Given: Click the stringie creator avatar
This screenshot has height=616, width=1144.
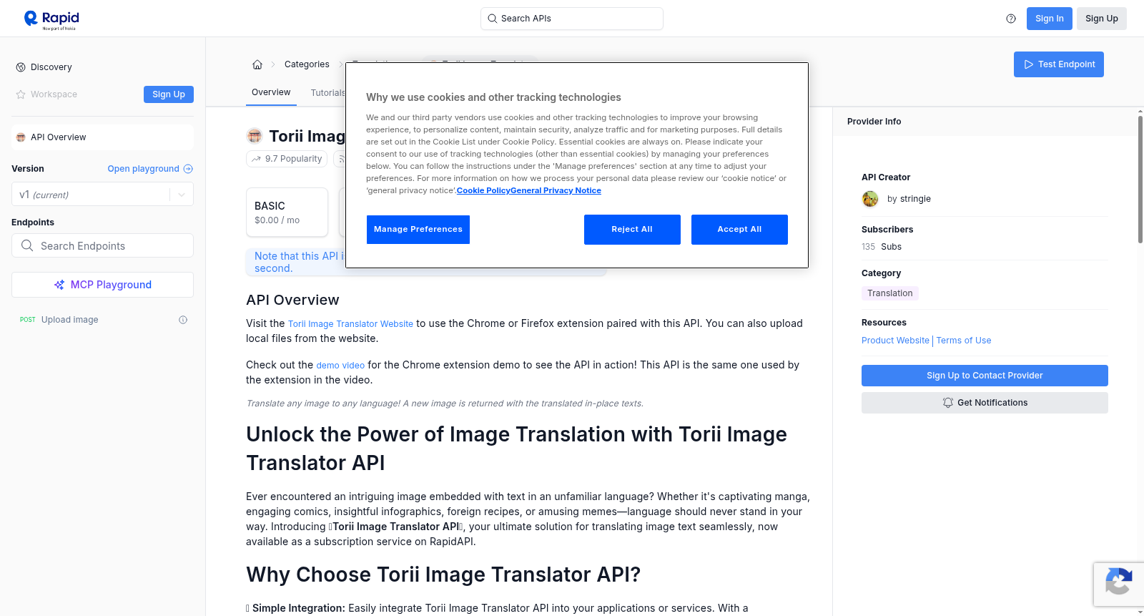Looking at the screenshot, I should point(870,199).
